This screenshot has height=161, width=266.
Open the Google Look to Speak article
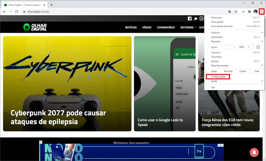click(x=165, y=84)
